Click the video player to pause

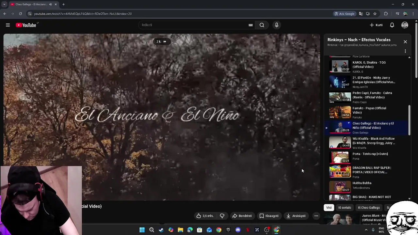162,117
